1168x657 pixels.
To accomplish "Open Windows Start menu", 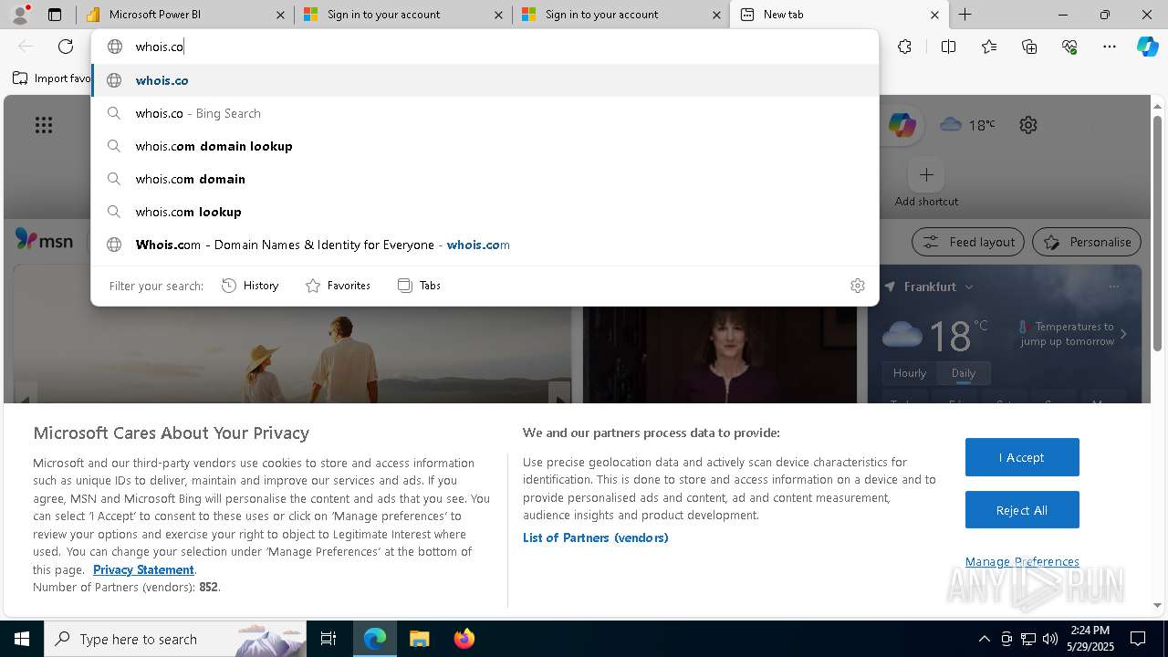I will [22, 639].
